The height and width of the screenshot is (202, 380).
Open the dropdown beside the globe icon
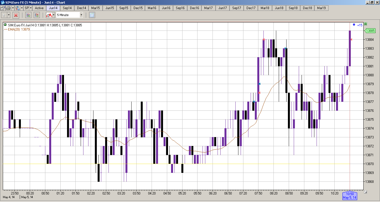coord(22,8)
